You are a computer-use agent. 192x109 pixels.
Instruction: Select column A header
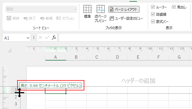coord(56,57)
